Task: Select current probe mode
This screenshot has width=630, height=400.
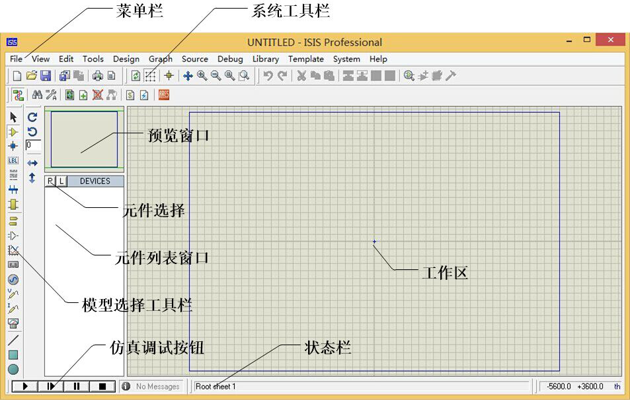Action: tap(13, 308)
